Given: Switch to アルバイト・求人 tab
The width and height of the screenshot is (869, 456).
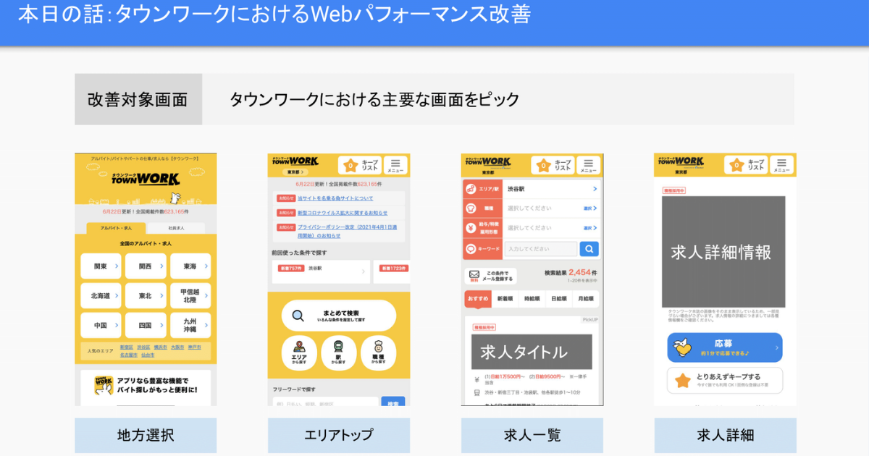Looking at the screenshot, I should (x=114, y=228).
